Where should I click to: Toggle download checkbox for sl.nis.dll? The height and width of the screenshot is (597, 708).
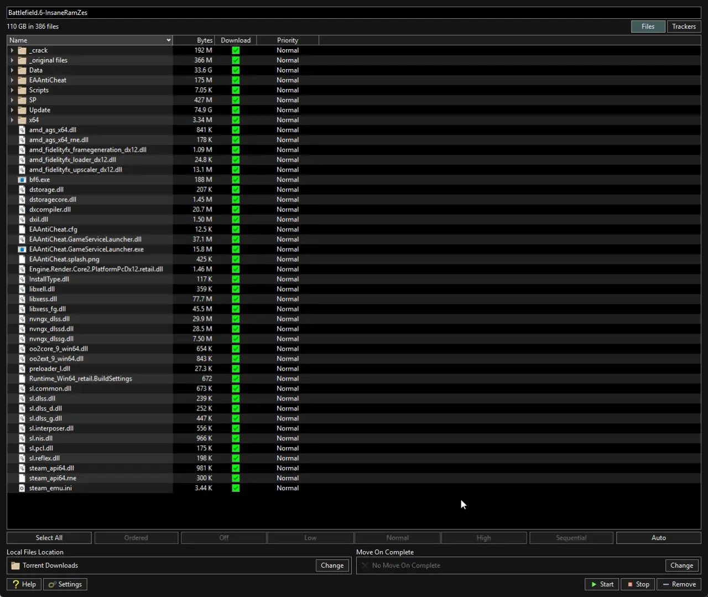click(x=236, y=439)
